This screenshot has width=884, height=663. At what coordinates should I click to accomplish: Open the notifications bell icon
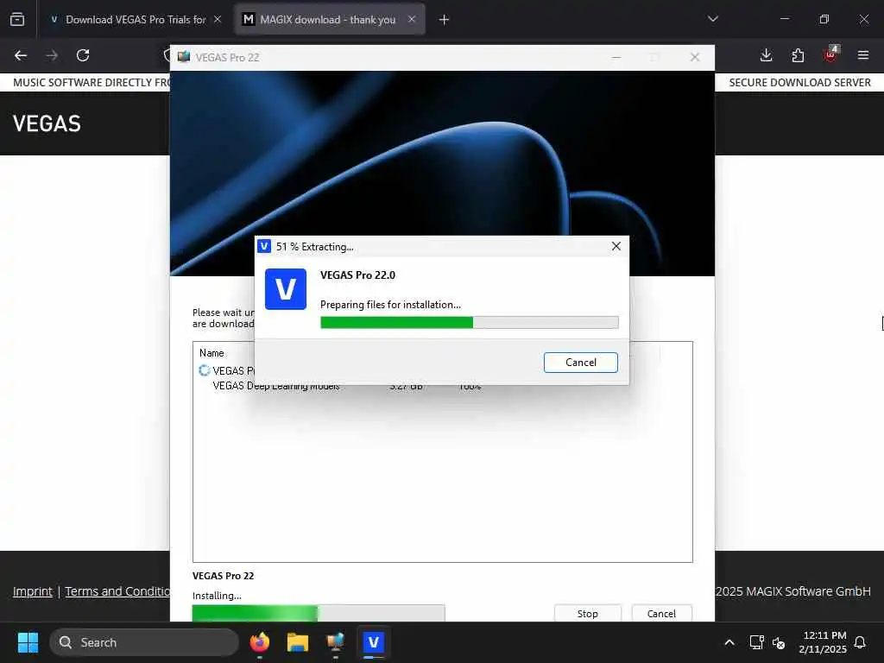(x=860, y=642)
